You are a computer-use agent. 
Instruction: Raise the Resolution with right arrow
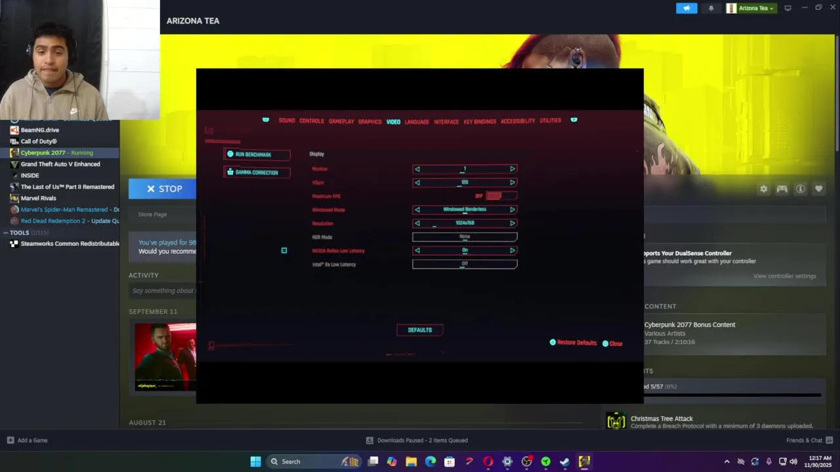coord(513,223)
